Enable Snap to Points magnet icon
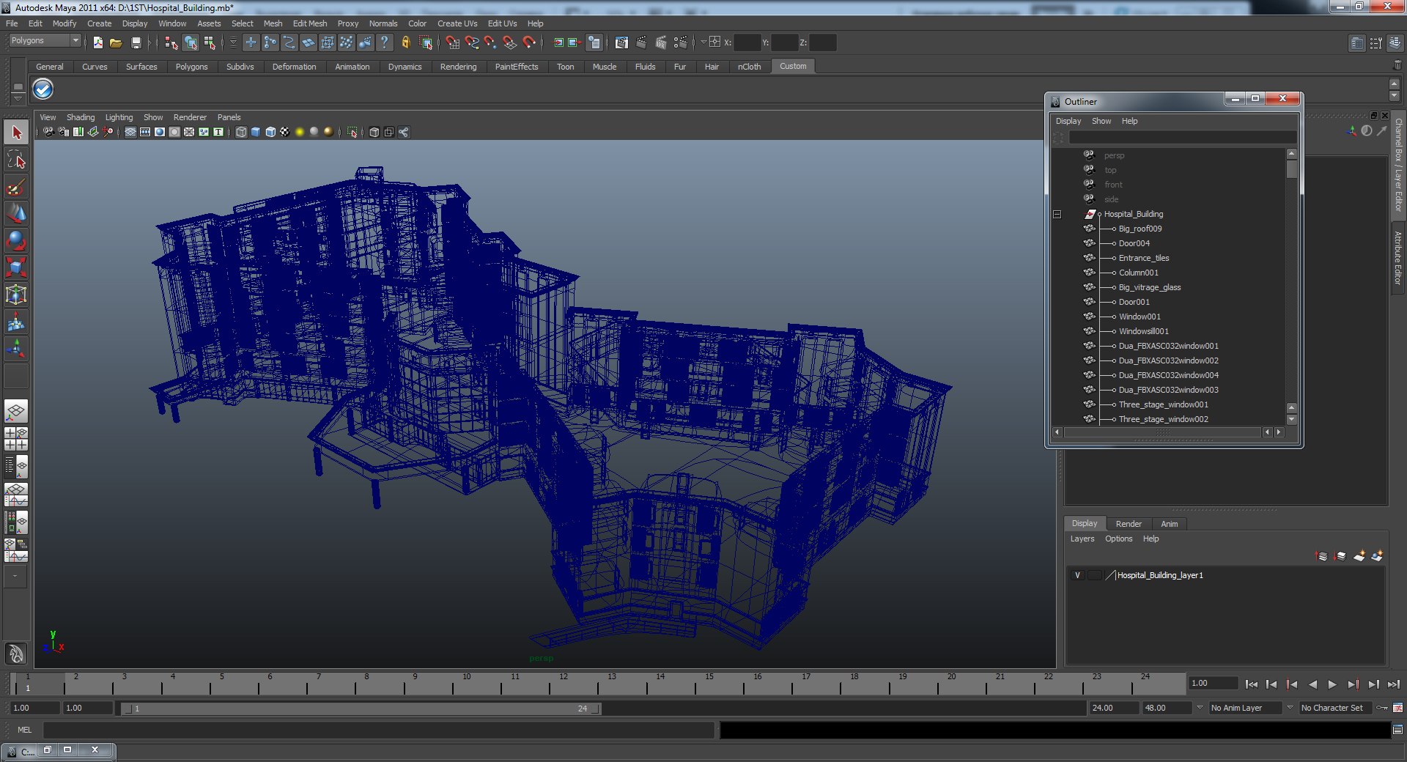1407x762 pixels. coord(490,42)
